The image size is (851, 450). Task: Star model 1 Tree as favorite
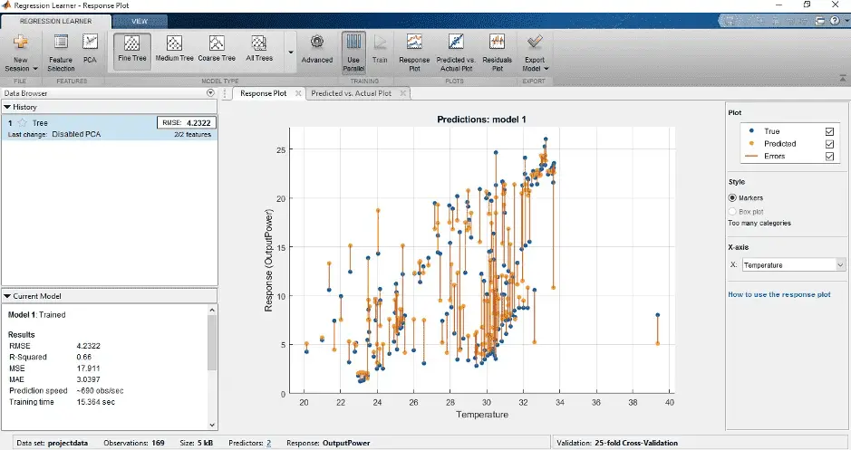(x=23, y=123)
